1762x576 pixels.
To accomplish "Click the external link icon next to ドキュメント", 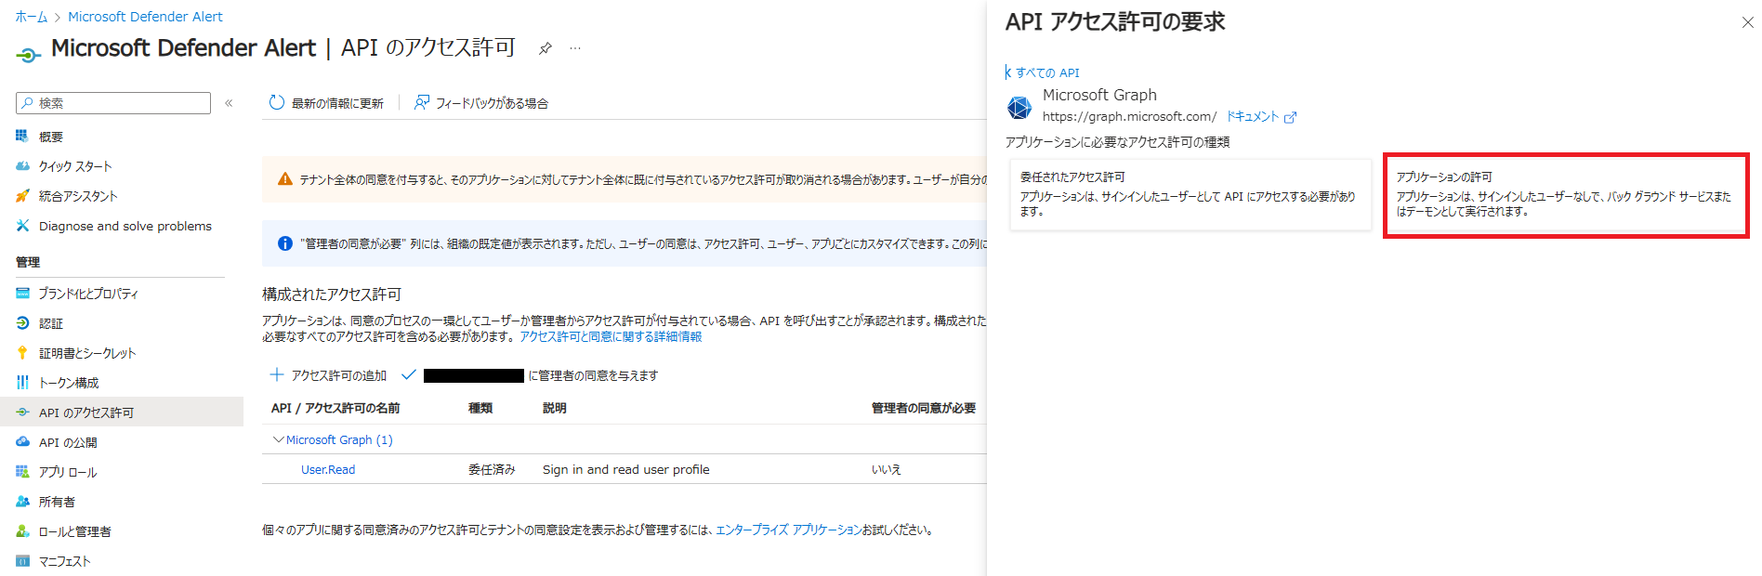I will point(1290,117).
